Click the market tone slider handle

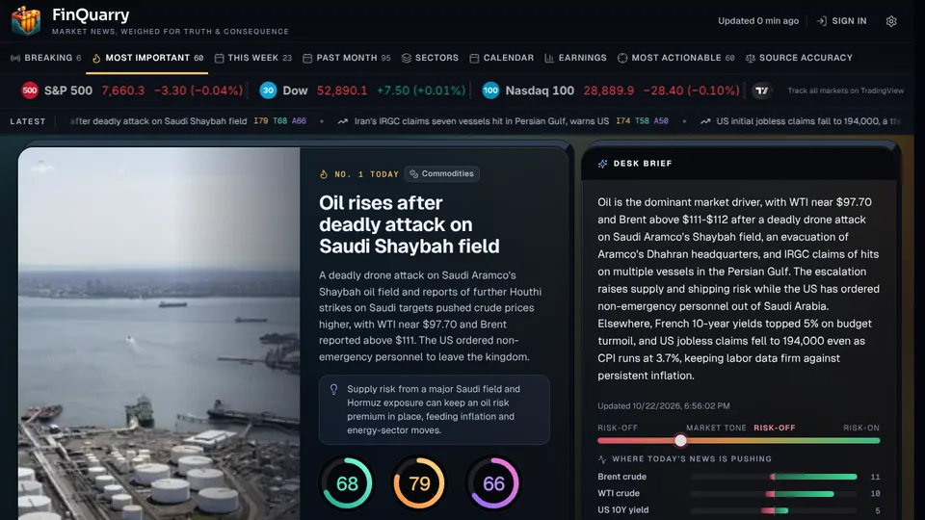coord(680,440)
